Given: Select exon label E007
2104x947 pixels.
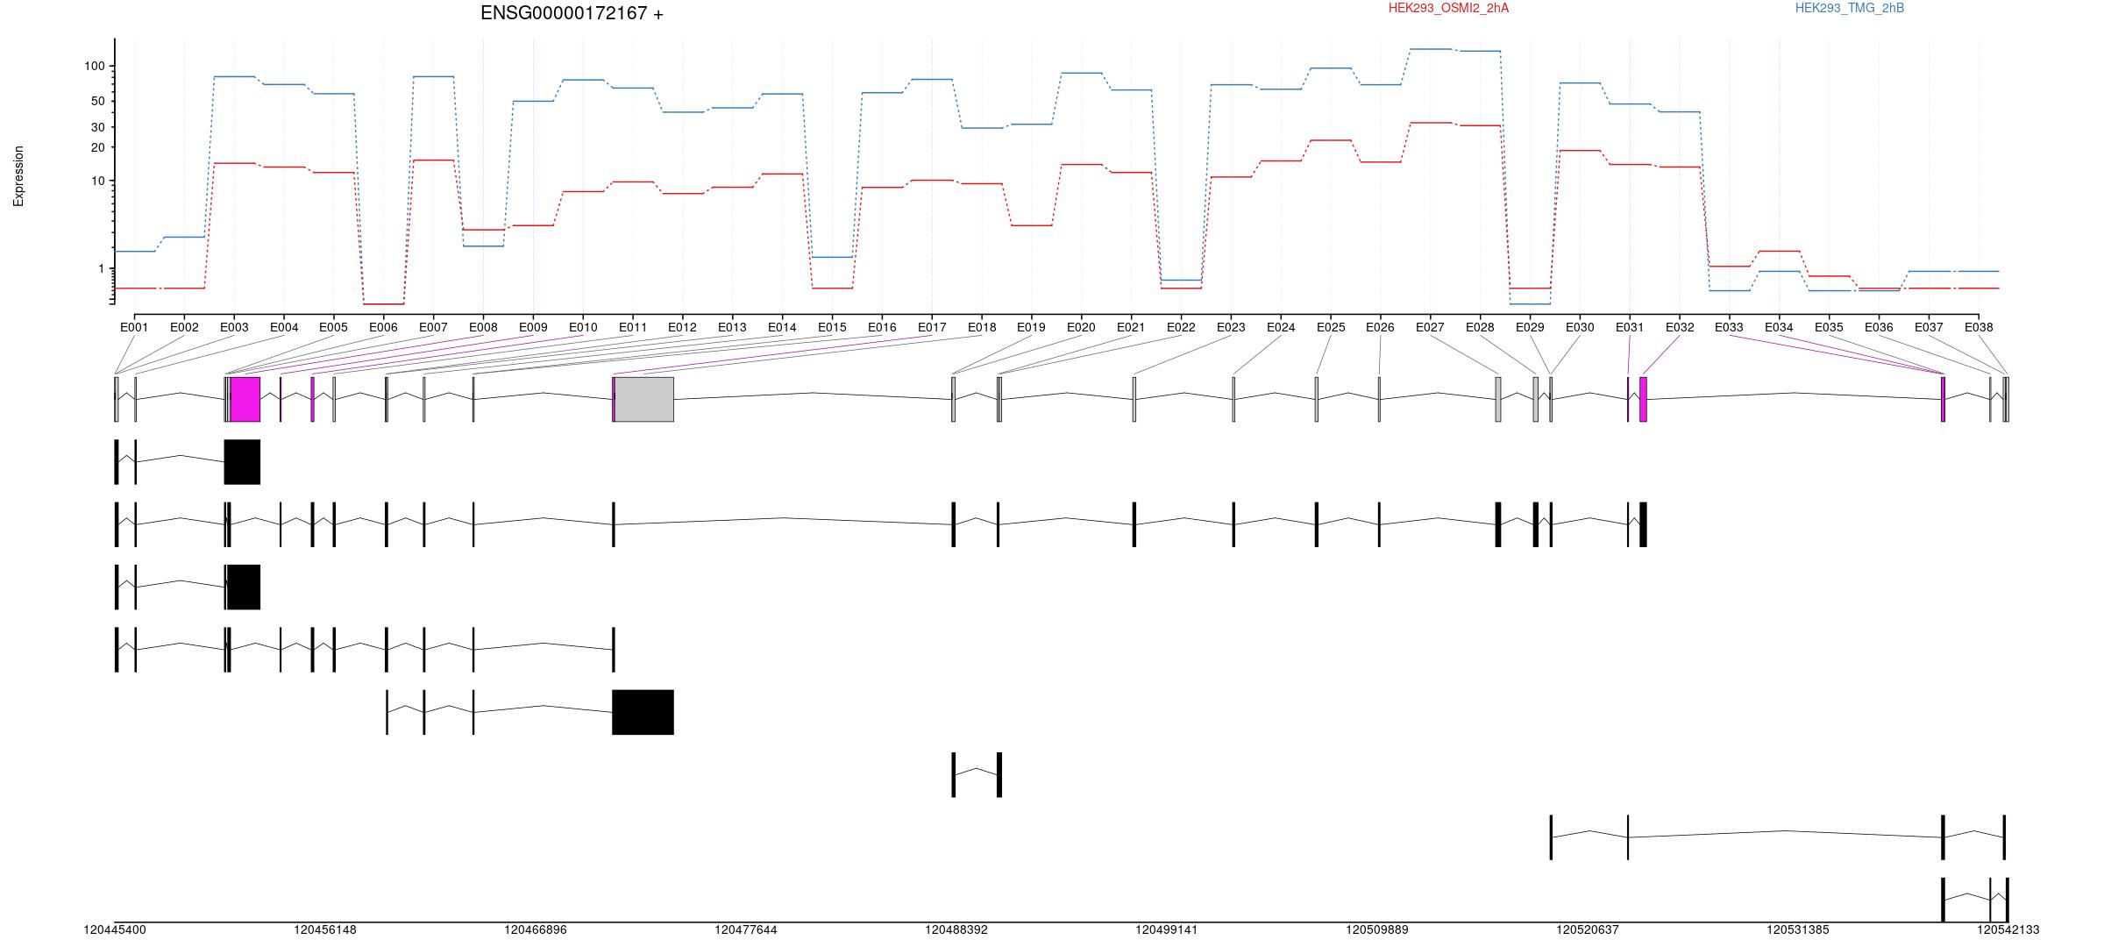Looking at the screenshot, I should [433, 327].
